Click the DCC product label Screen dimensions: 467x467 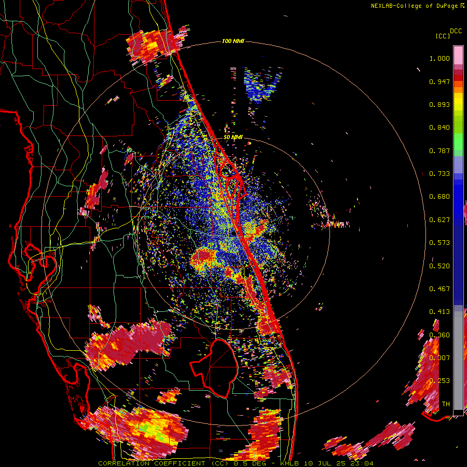456,31
